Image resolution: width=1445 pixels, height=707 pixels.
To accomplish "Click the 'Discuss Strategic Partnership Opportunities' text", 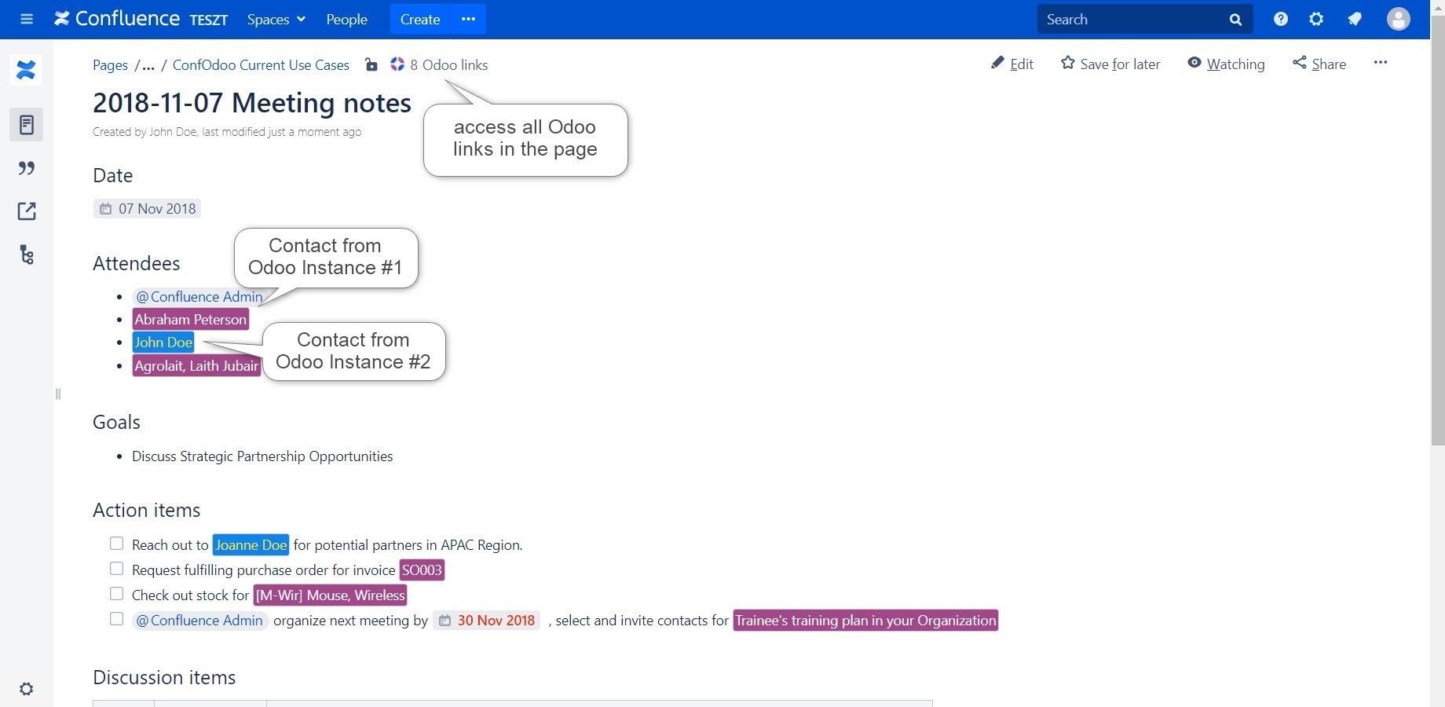I will pyautogui.click(x=262, y=456).
